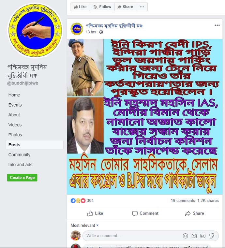Share the post using the Share button
Image resolution: width=225 pixels, height=248 pixels.
click(x=194, y=213)
